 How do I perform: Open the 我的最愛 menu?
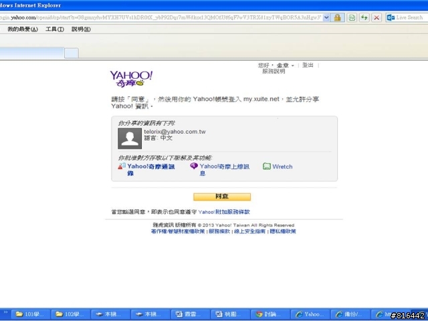pyautogui.click(x=23, y=29)
